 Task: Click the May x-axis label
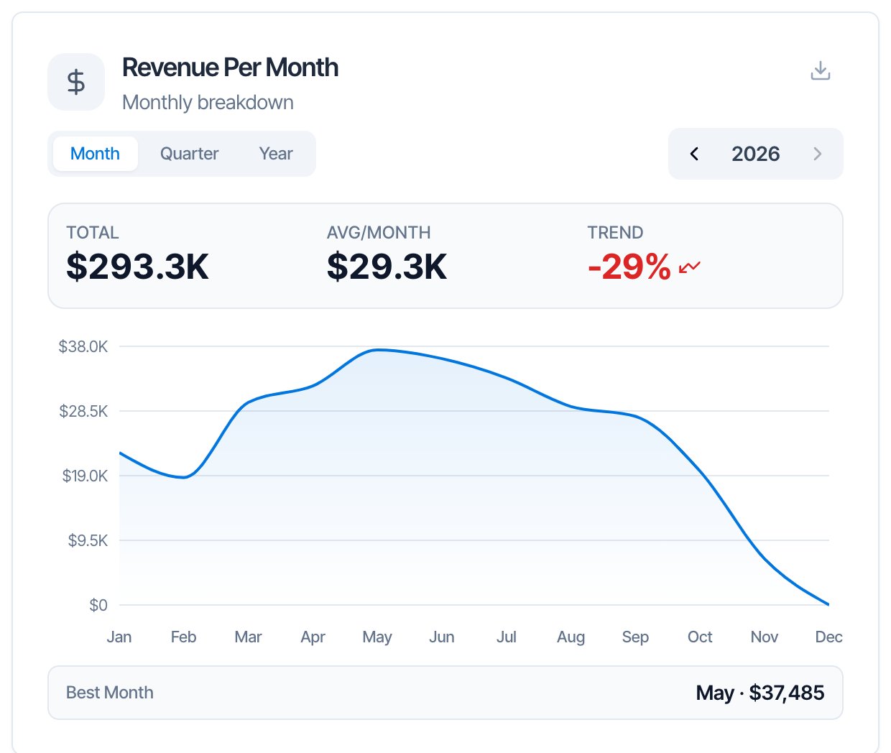coord(377,637)
